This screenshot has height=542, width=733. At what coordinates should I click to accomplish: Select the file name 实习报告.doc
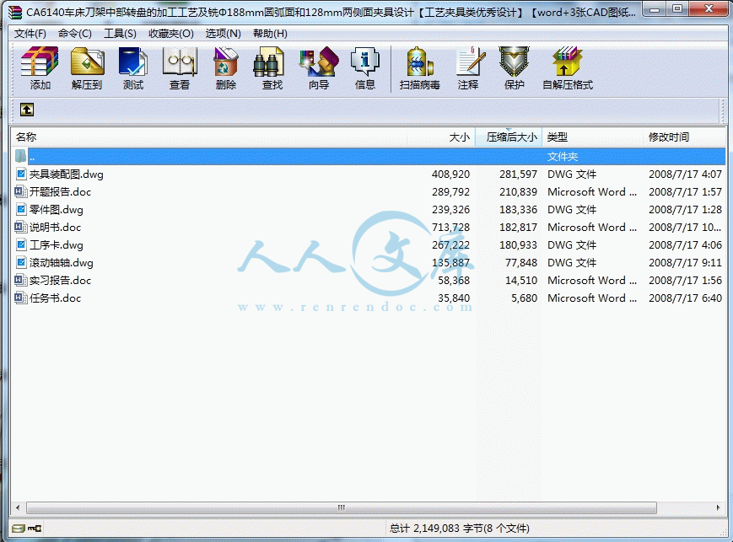(60, 281)
